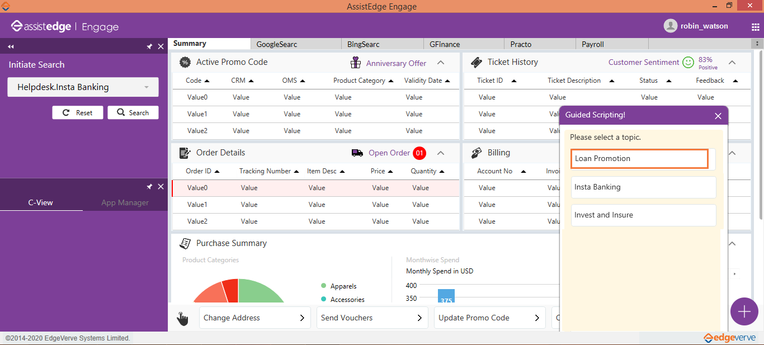Viewport: 764px width, 345px height.
Task: Open the Anniversary Offer link
Action: click(396, 63)
